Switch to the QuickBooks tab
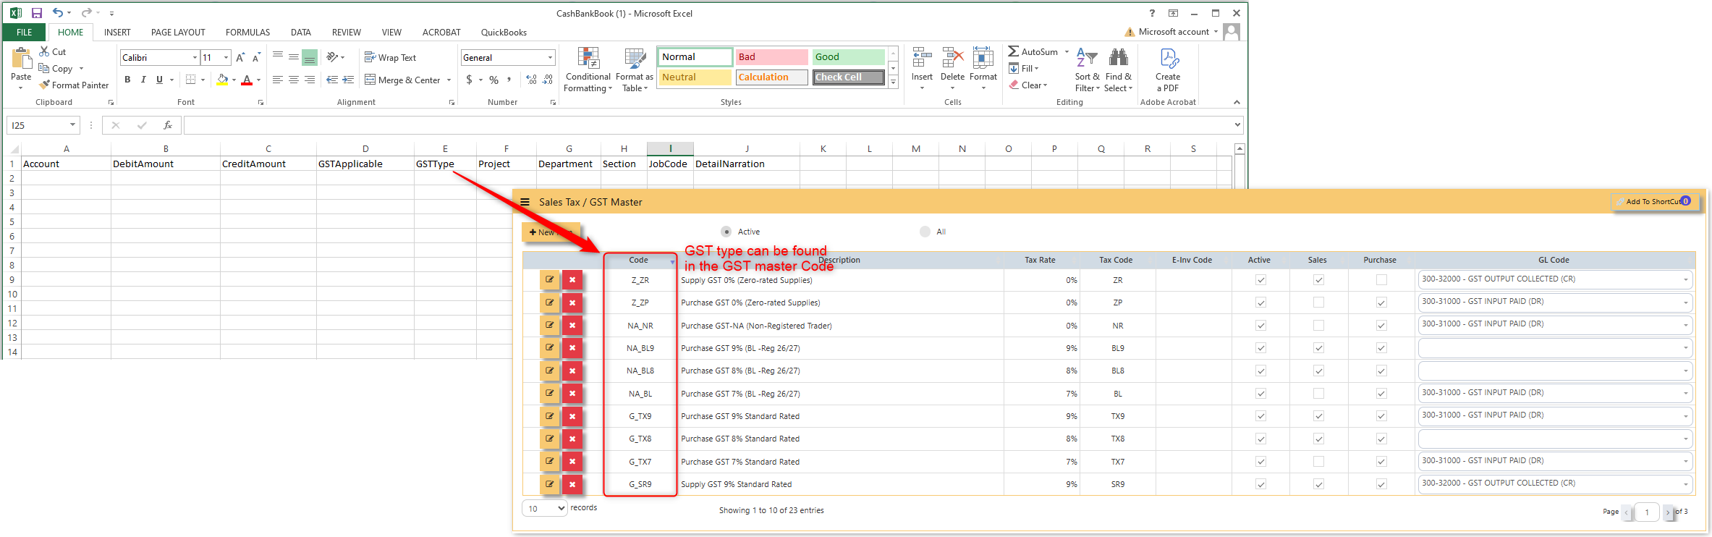 click(504, 32)
